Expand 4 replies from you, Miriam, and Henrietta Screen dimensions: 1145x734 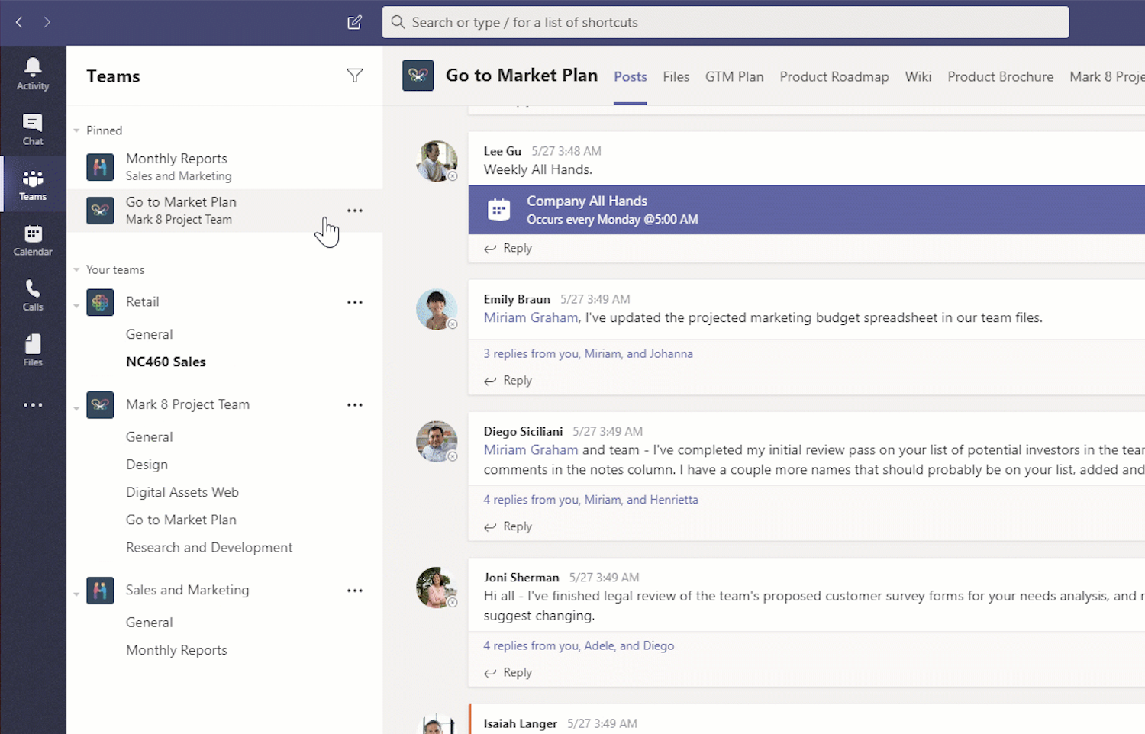pyautogui.click(x=591, y=500)
